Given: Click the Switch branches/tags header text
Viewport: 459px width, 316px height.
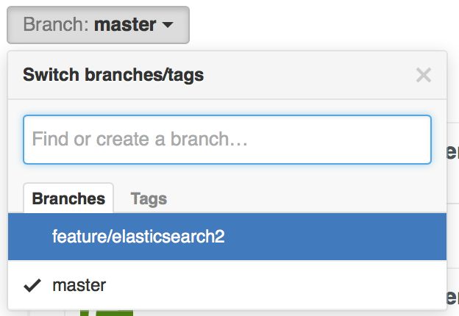Looking at the screenshot, I should pos(113,74).
